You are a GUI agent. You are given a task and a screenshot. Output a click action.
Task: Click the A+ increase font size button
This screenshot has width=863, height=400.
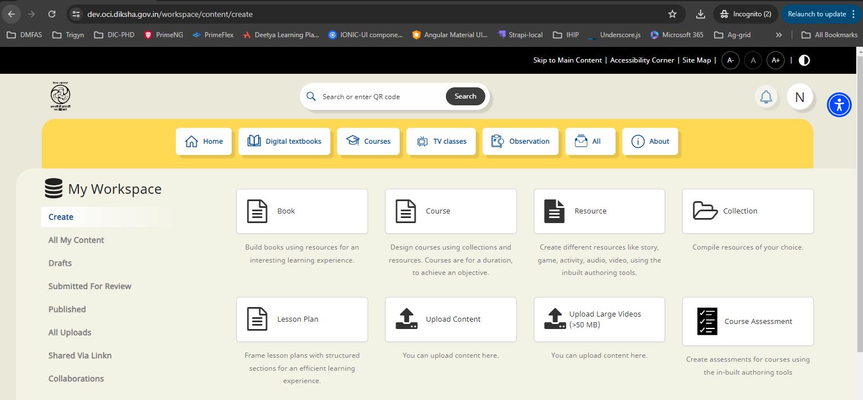point(776,60)
